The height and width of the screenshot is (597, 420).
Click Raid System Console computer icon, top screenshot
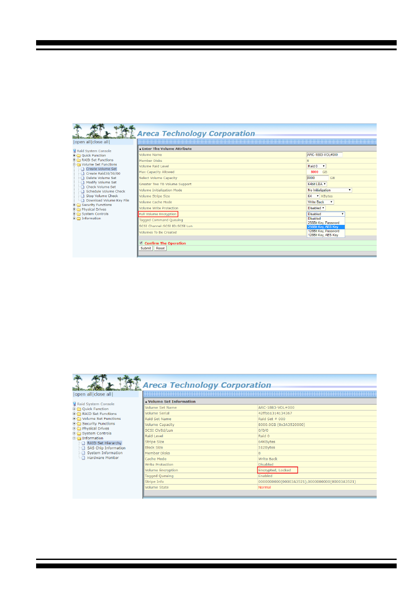[x=74, y=151]
